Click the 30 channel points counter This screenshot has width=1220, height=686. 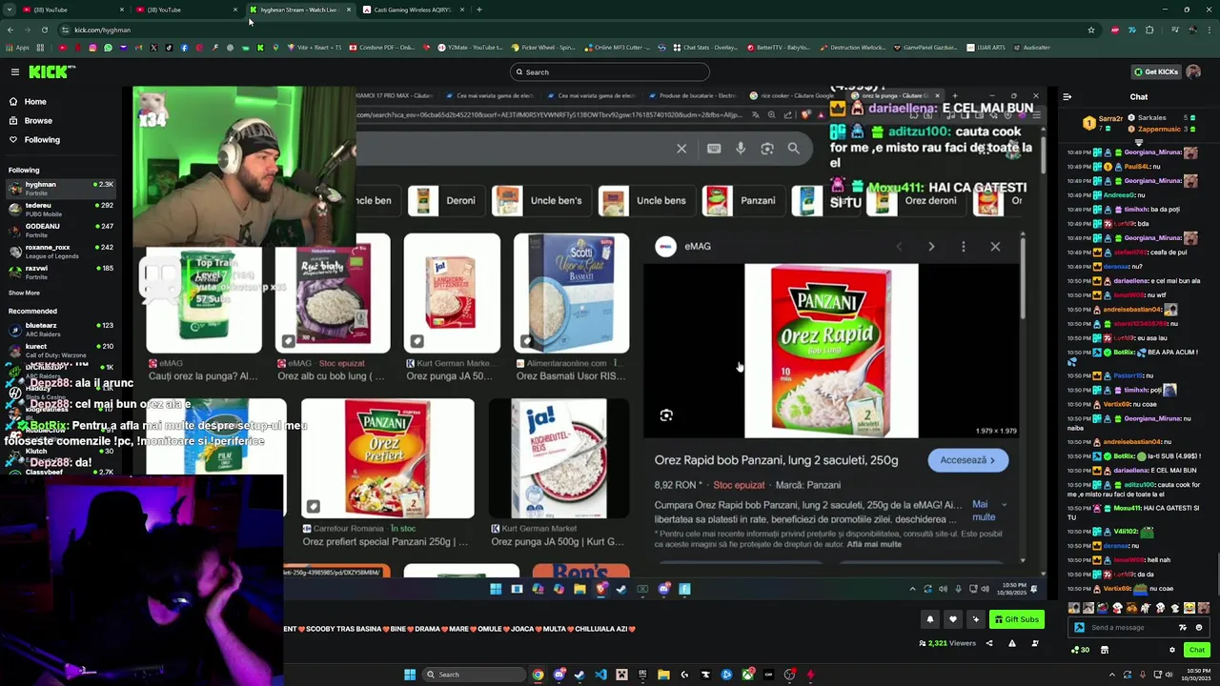coord(1080,650)
